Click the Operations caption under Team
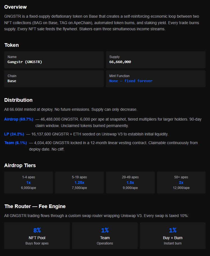The image size is (210, 256). click(105, 243)
